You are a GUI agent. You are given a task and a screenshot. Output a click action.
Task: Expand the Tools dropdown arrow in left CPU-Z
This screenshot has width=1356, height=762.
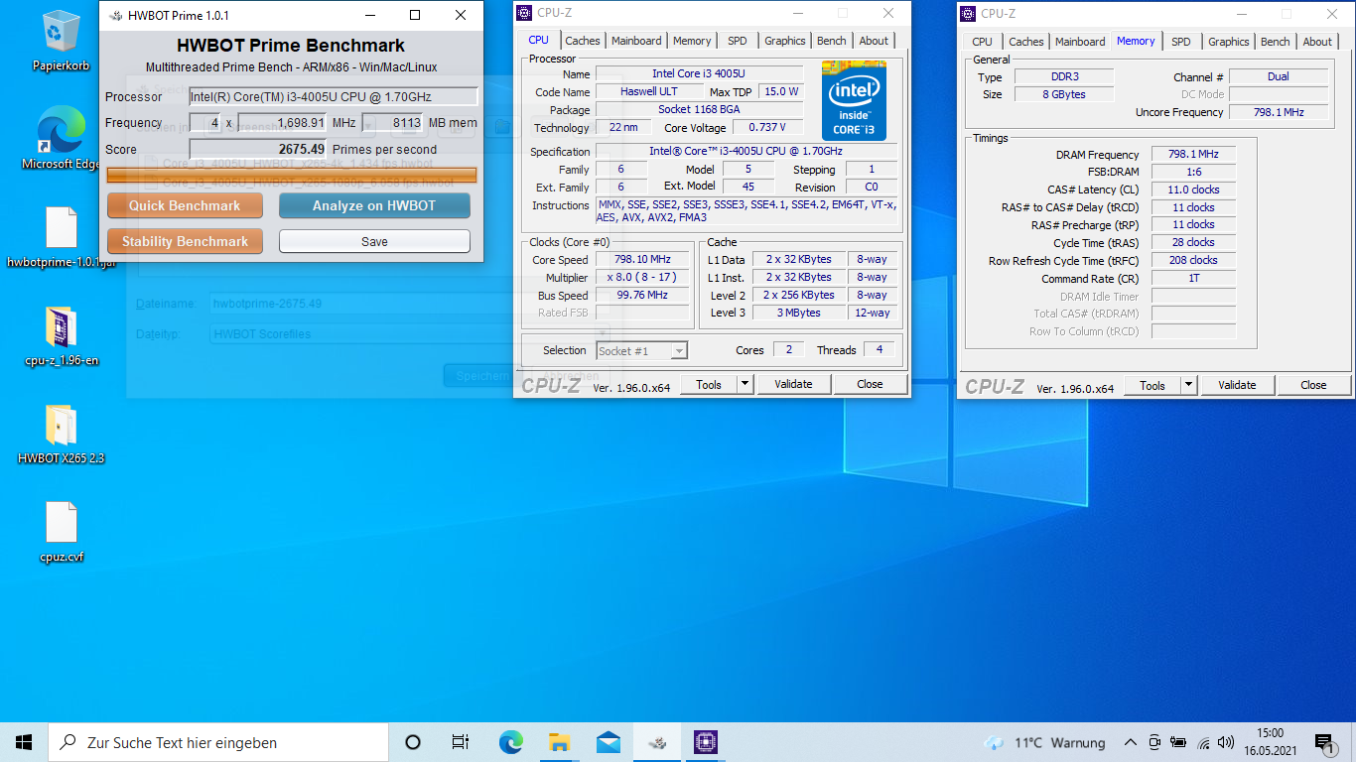(746, 384)
